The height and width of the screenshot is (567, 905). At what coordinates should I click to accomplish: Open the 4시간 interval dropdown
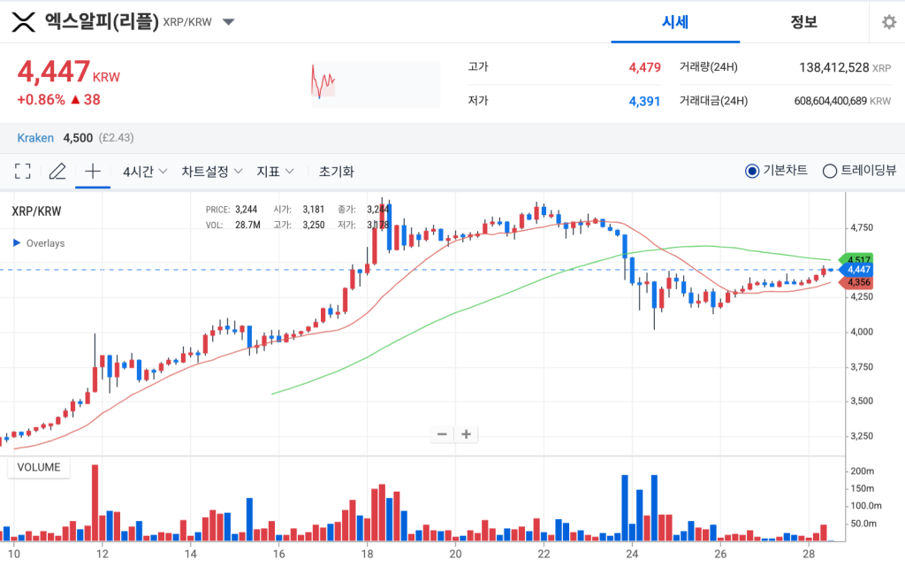[145, 172]
